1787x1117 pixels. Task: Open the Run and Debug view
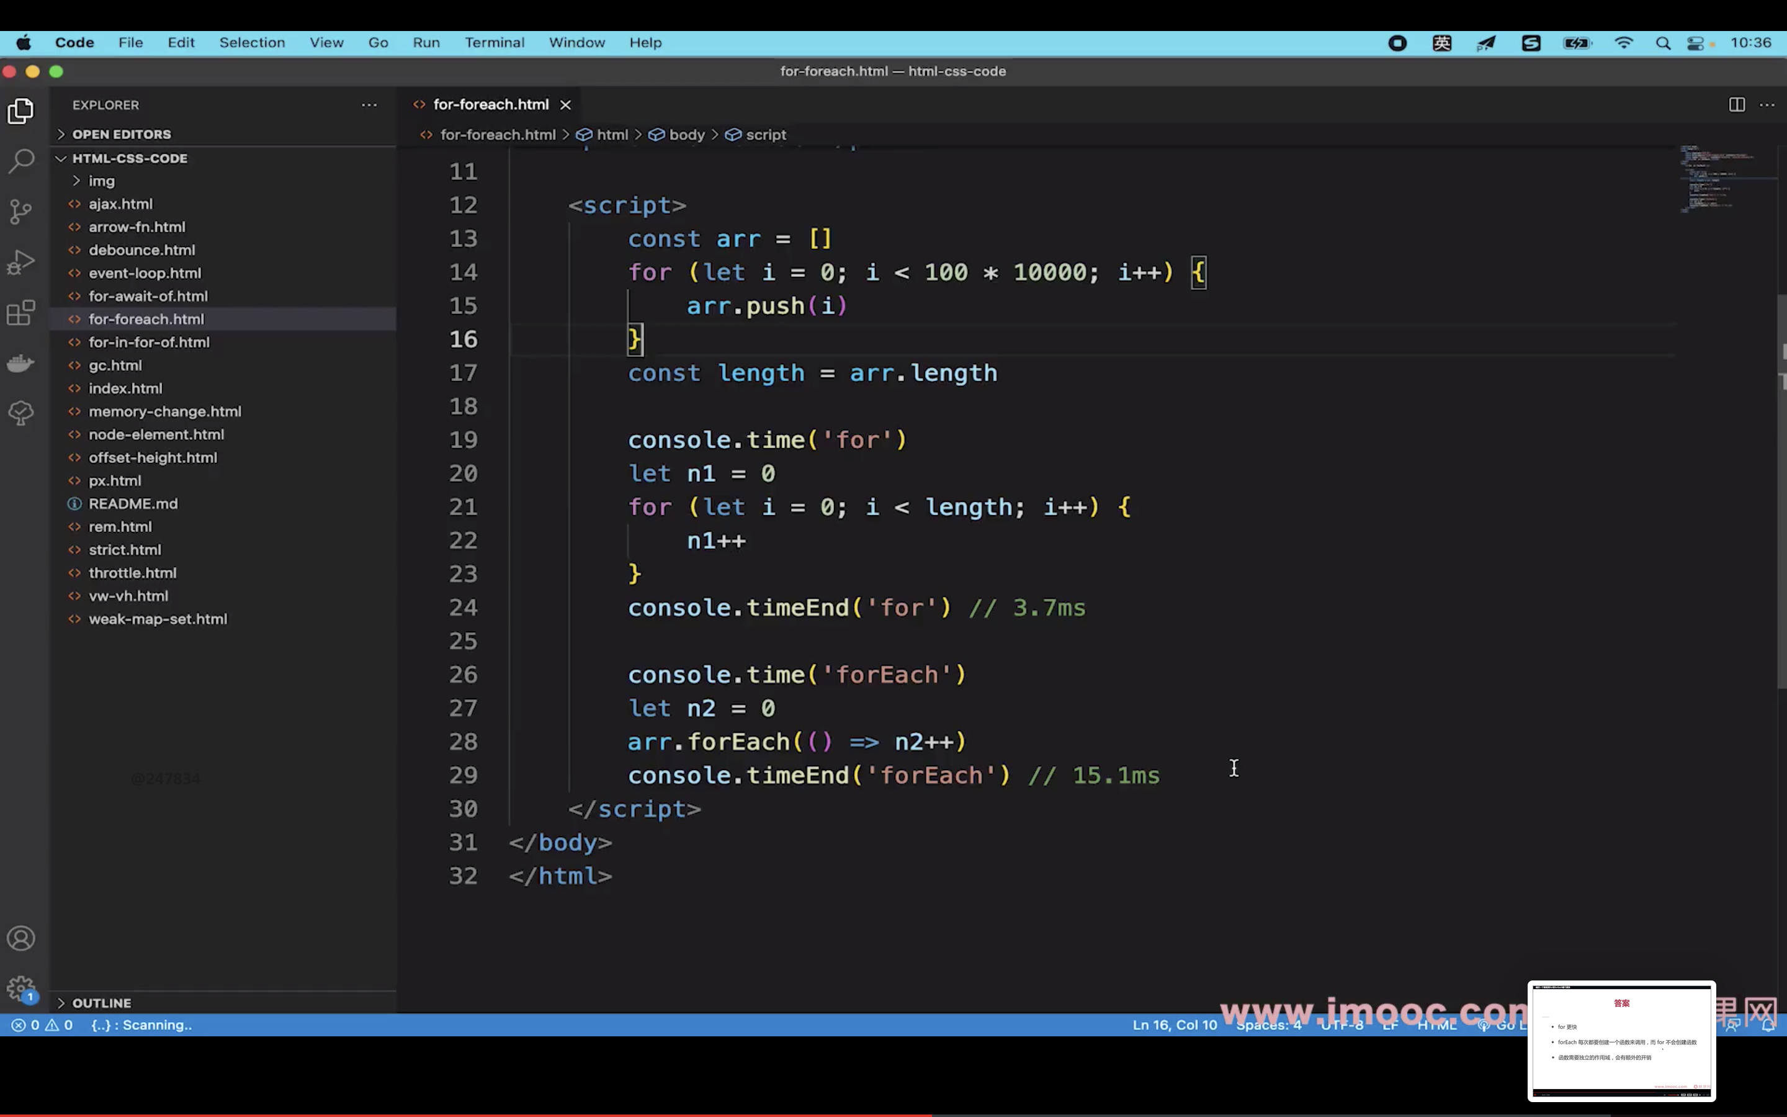pyautogui.click(x=22, y=262)
